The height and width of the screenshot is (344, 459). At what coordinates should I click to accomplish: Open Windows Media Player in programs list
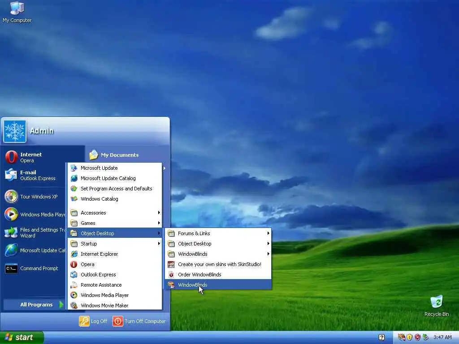click(x=115, y=295)
